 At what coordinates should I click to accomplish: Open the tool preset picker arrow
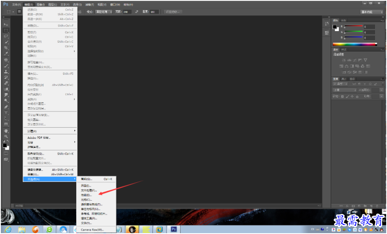(13, 12)
